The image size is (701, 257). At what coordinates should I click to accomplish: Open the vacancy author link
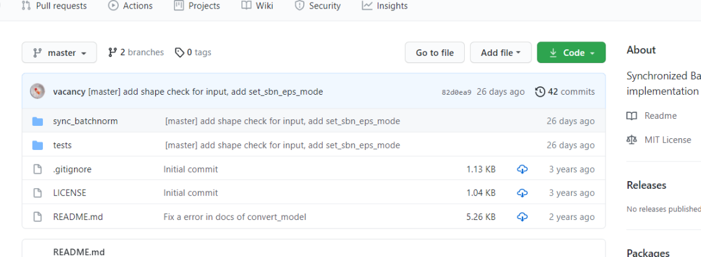pos(69,92)
